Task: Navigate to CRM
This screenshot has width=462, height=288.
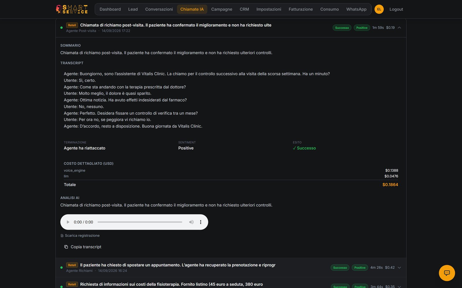Action: point(244,9)
